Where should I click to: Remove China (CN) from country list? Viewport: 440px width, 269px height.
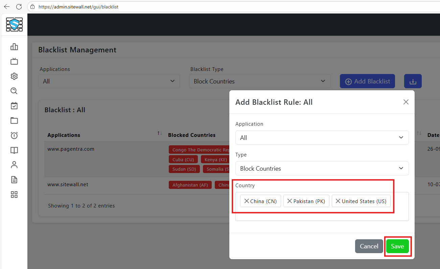247,201
